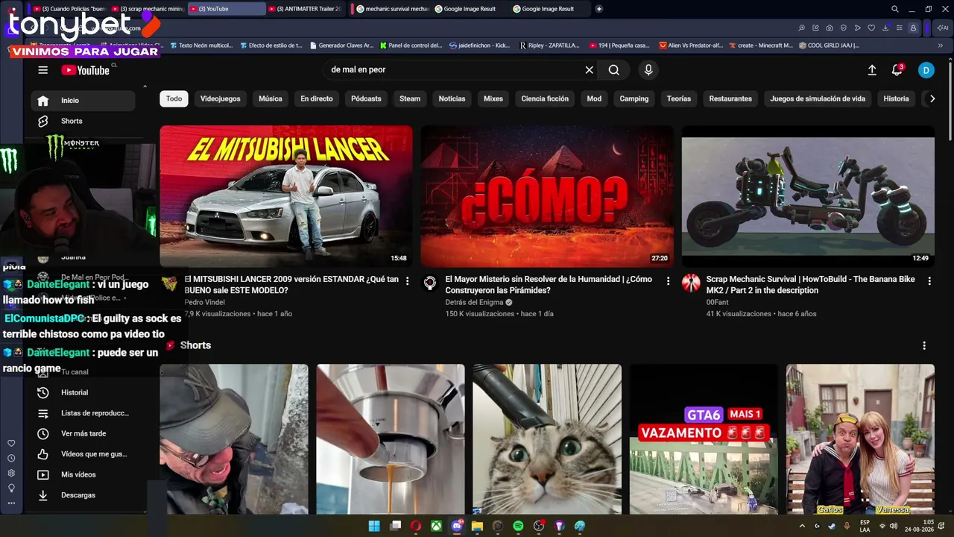
Task: Open the 00Fant channel name
Action: click(x=719, y=302)
